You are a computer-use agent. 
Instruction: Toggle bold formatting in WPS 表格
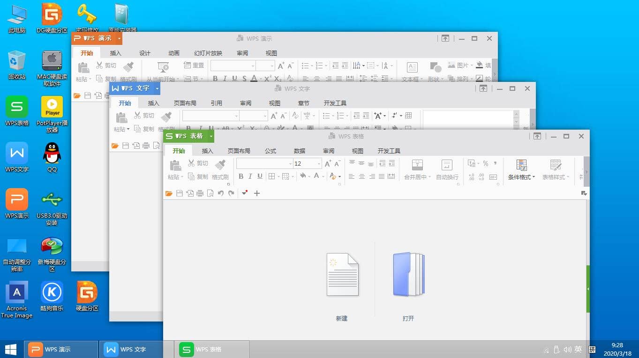[x=241, y=176]
